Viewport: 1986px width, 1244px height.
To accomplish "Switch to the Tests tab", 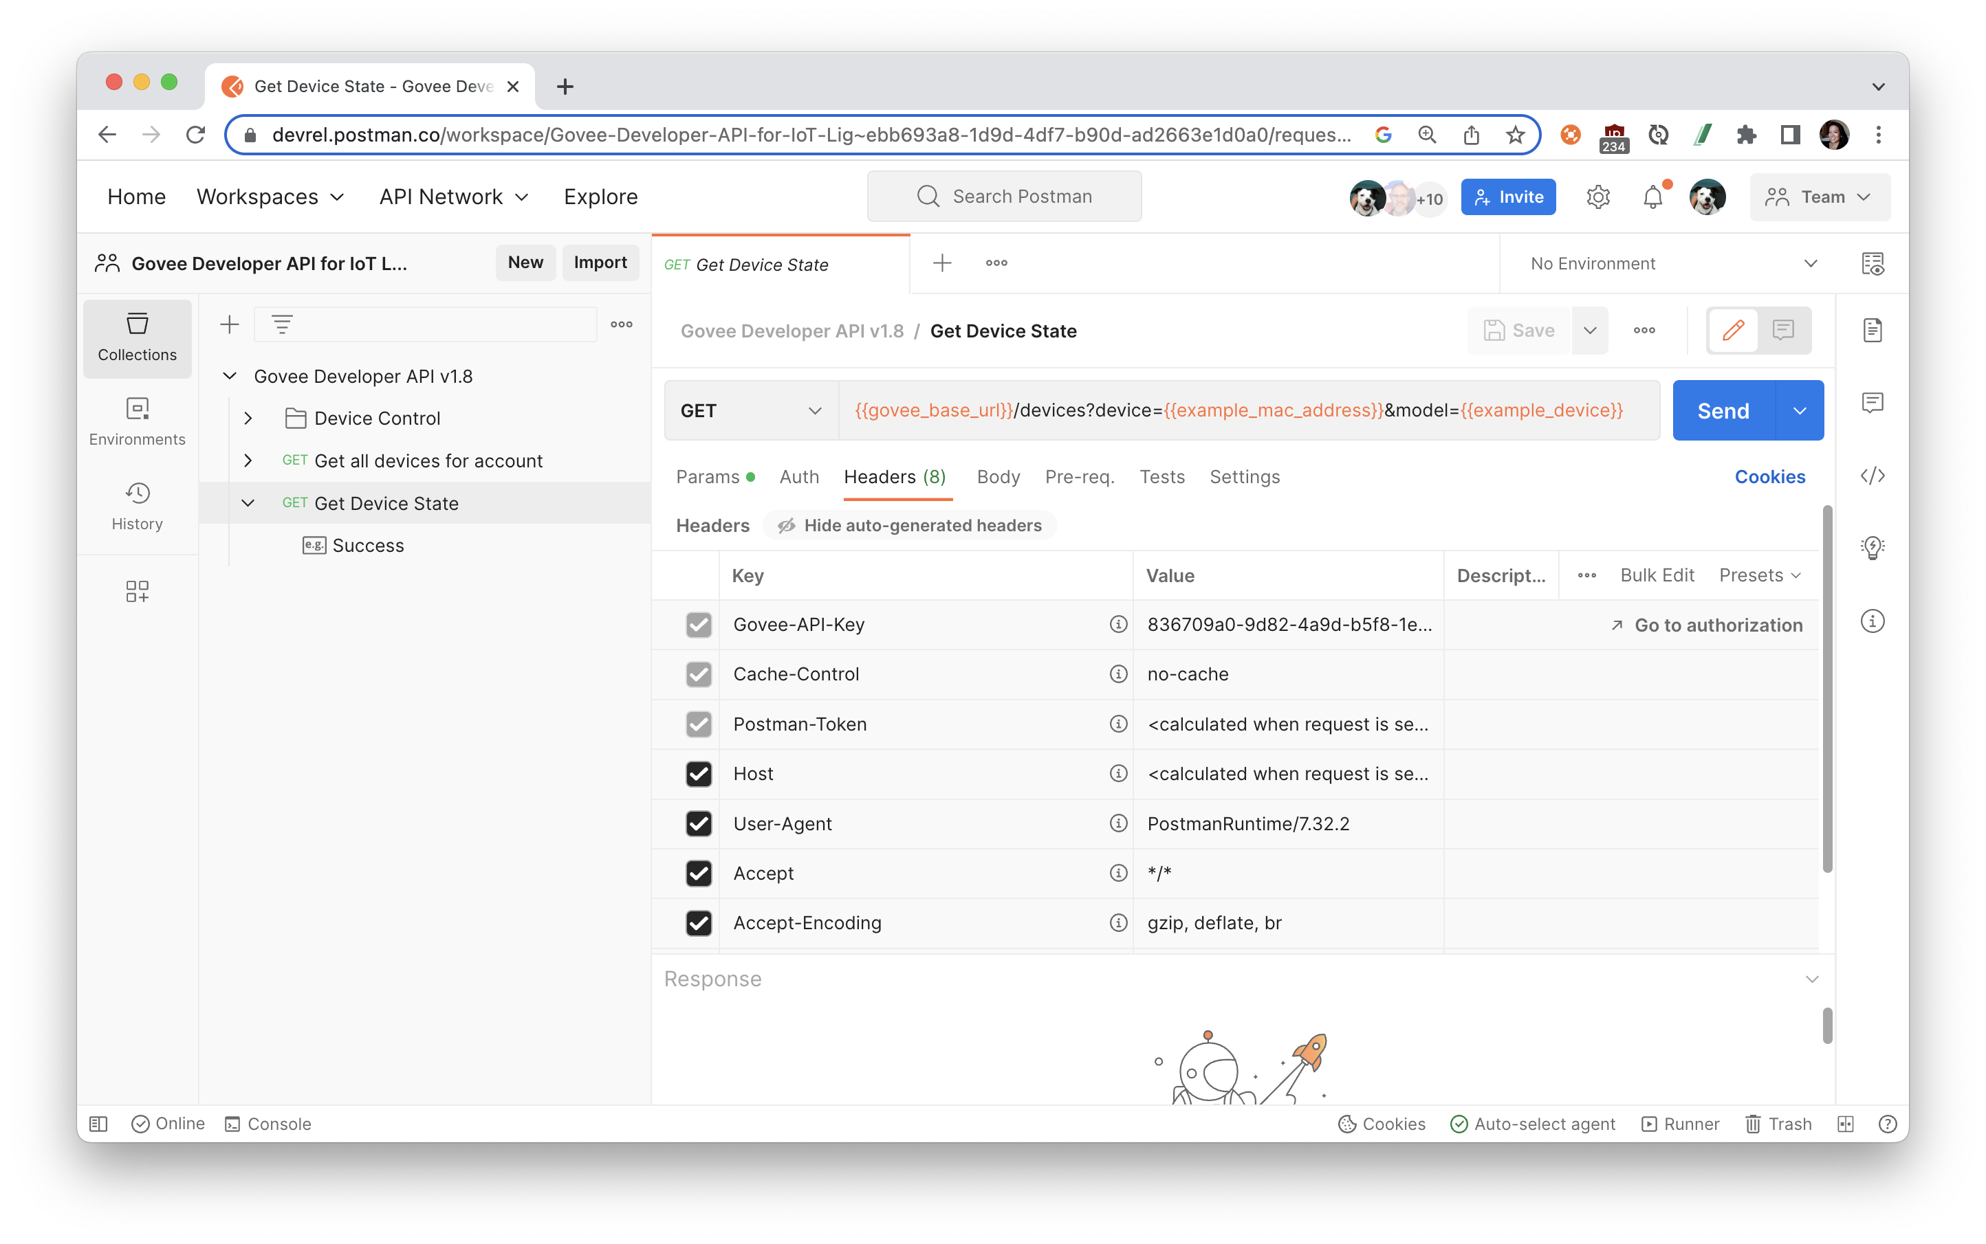I will (x=1161, y=477).
